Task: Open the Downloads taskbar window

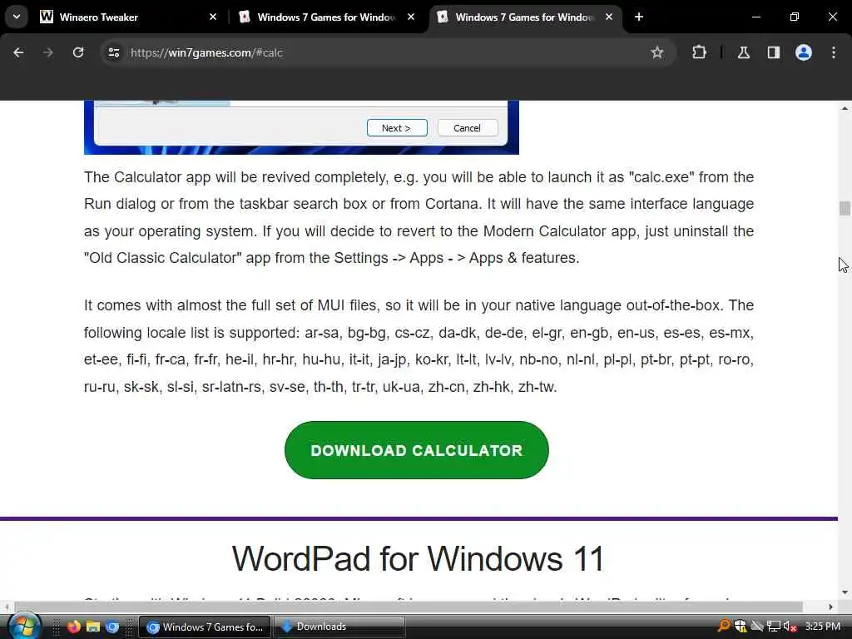Action: 339,627
